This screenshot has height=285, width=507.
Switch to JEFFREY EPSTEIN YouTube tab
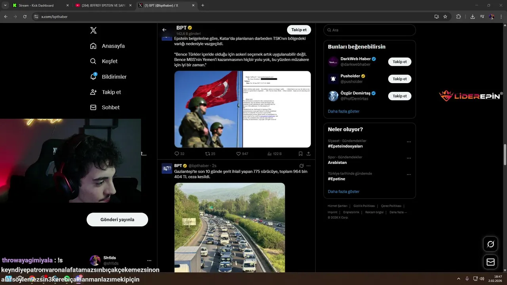pos(103,6)
